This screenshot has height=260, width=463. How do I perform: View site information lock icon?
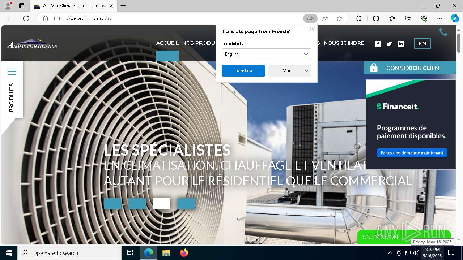(46, 18)
